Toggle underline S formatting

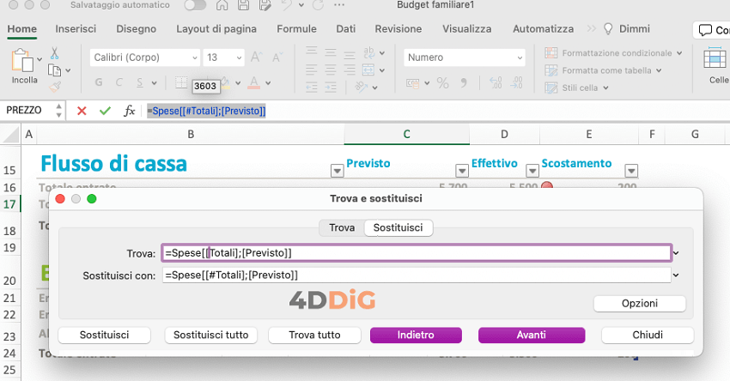point(140,82)
